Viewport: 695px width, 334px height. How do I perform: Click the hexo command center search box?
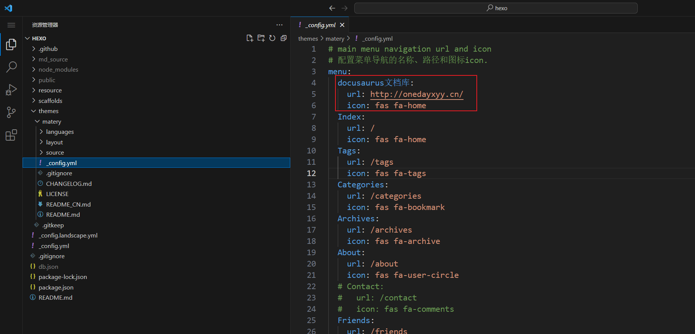click(x=496, y=8)
